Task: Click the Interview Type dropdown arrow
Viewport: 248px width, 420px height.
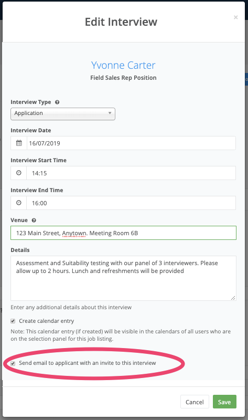Action: click(110, 113)
